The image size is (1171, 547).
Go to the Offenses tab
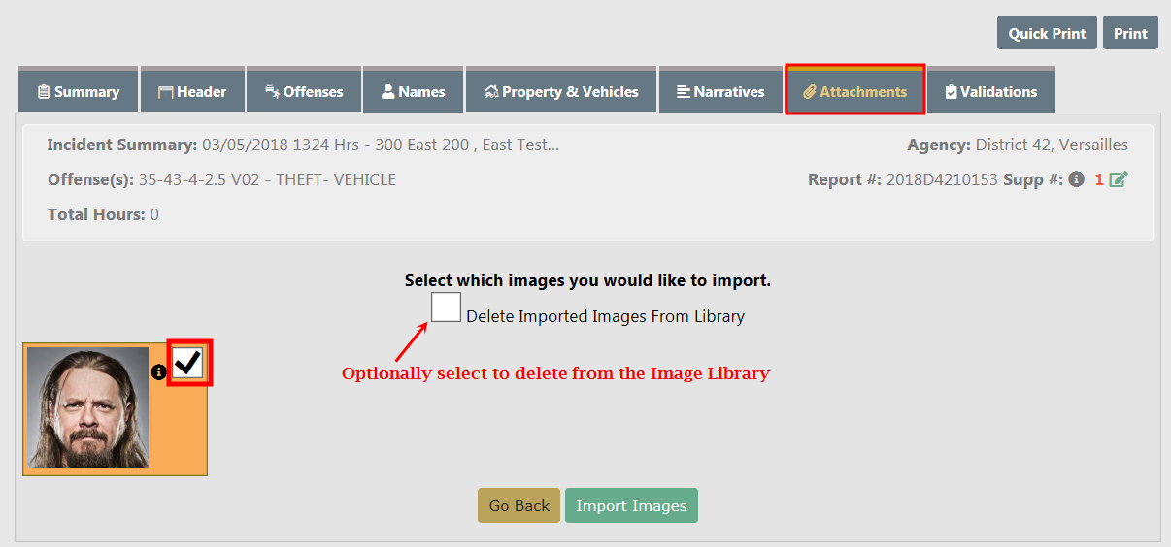304,92
